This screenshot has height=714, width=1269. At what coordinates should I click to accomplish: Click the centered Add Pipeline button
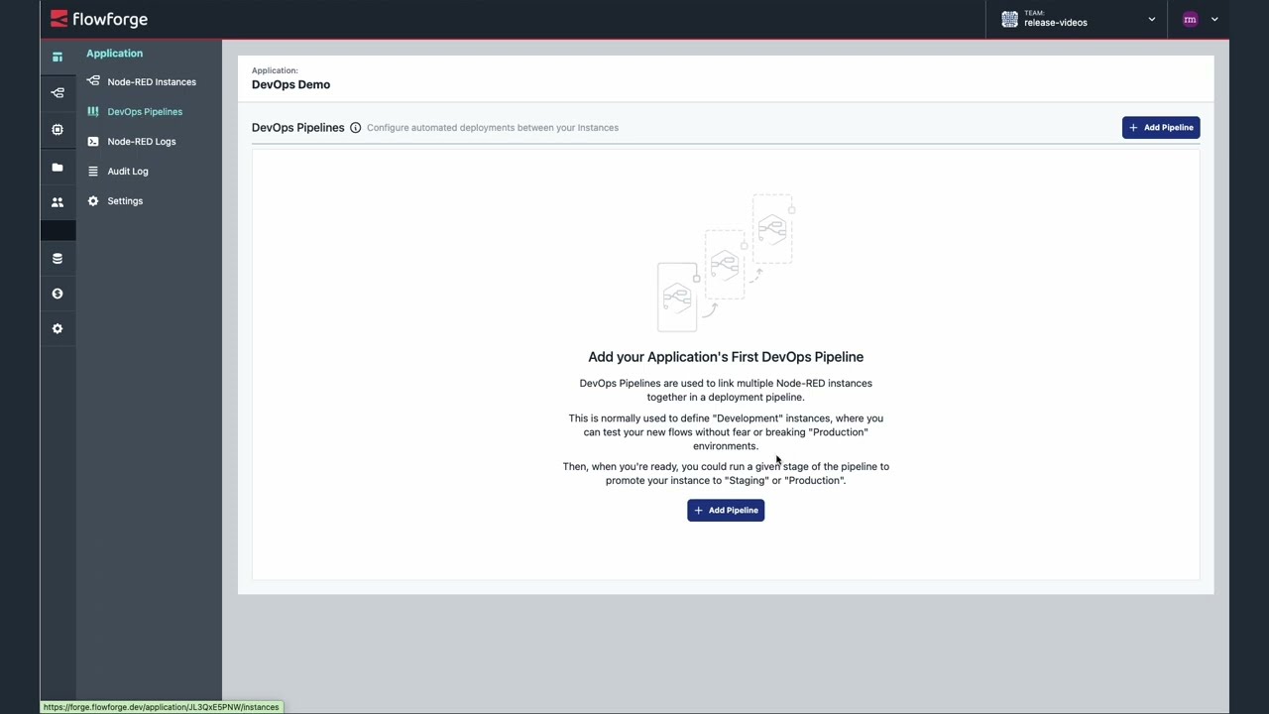(726, 510)
